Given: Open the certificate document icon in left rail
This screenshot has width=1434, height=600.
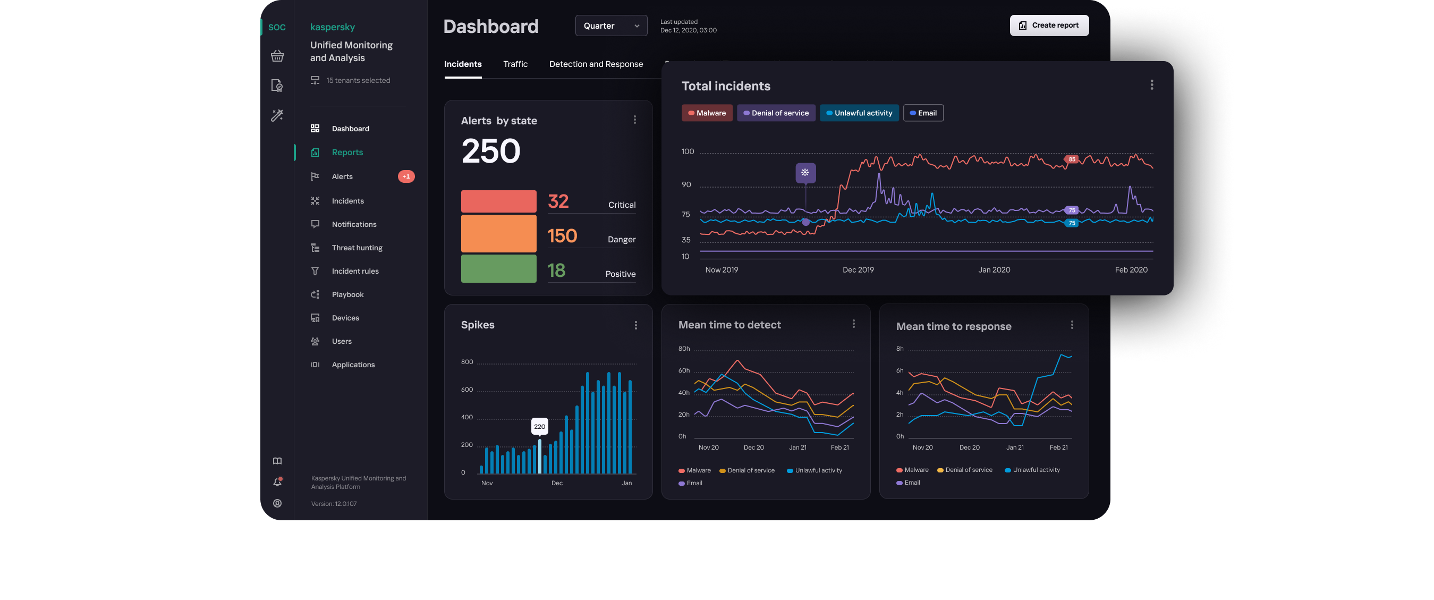Looking at the screenshot, I should (277, 85).
